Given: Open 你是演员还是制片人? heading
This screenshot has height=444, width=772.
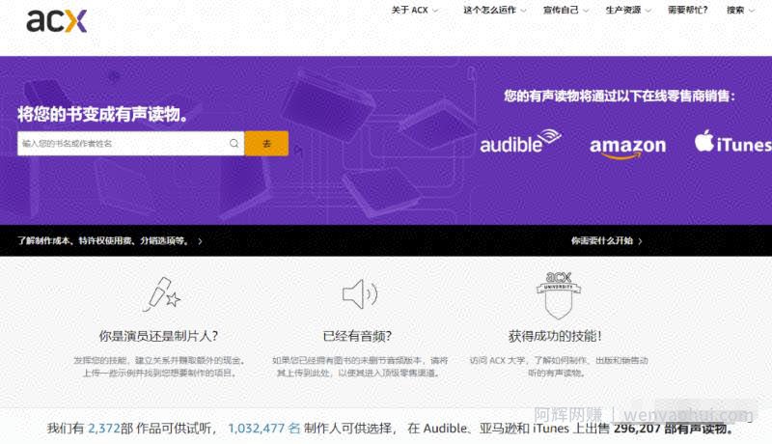Looking at the screenshot, I should (158, 336).
